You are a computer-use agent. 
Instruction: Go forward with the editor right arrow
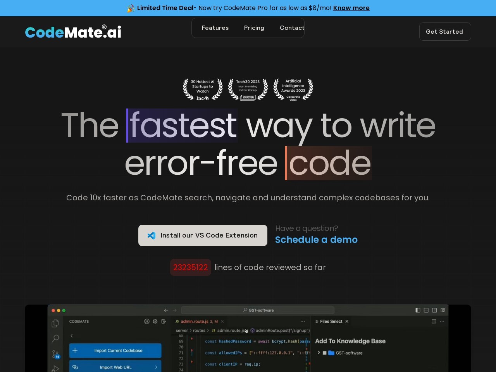coord(174,310)
